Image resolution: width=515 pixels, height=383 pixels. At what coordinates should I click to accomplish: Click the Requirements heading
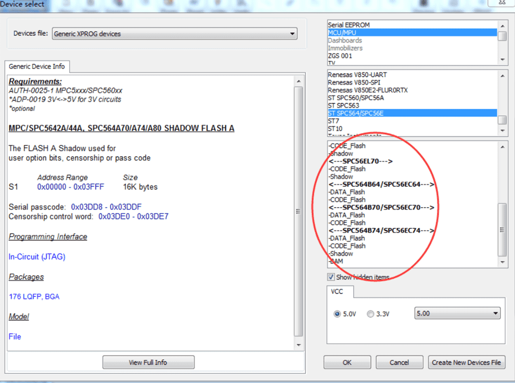pyautogui.click(x=35, y=81)
